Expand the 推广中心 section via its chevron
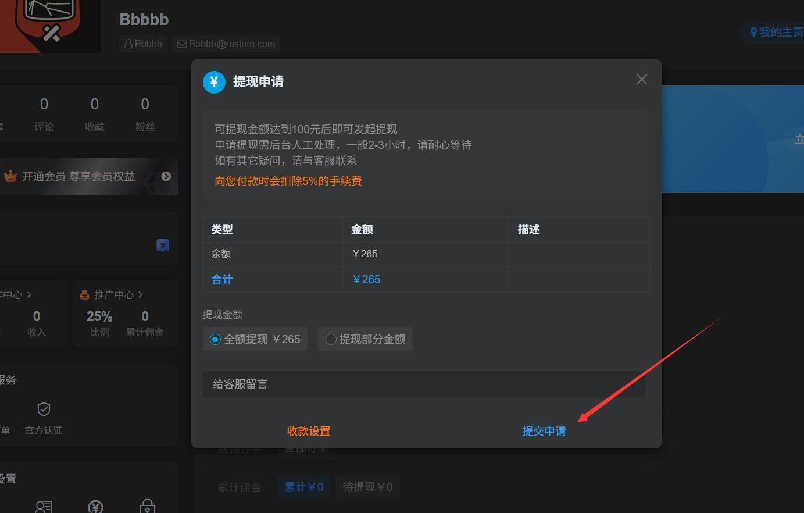 [x=140, y=294]
